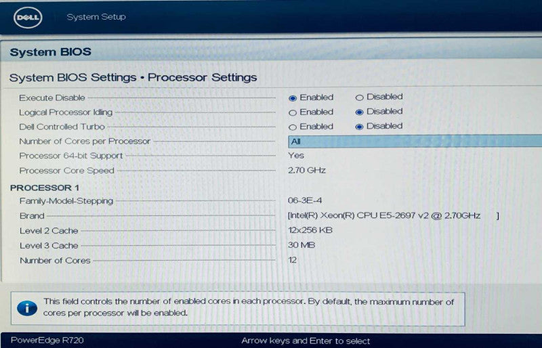Click the Number of Cores label

(x=55, y=260)
